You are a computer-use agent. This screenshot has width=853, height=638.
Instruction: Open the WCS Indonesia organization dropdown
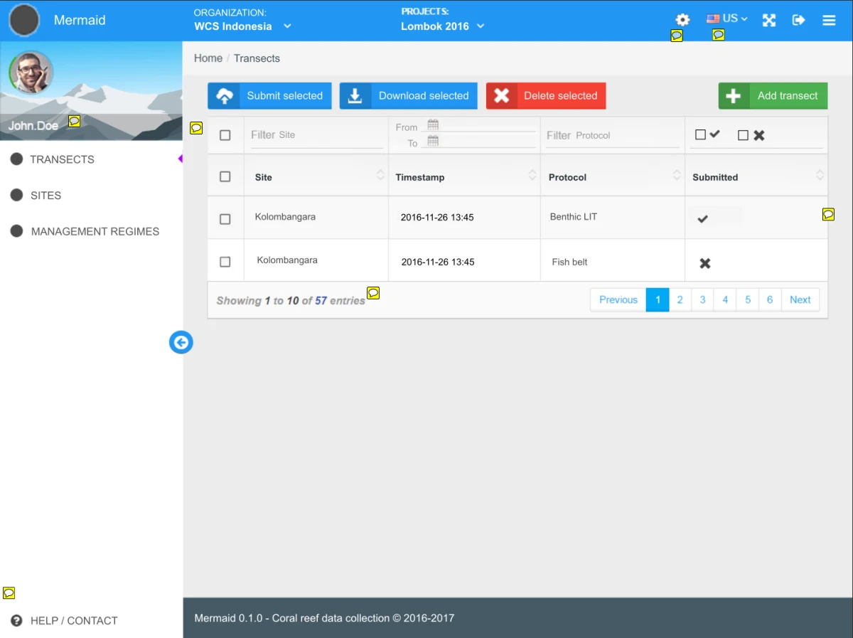pyautogui.click(x=243, y=26)
